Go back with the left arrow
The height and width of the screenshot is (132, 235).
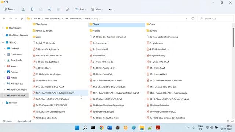4,19
